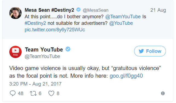Click Mesa Sean's verified badge

click(x=78, y=10)
